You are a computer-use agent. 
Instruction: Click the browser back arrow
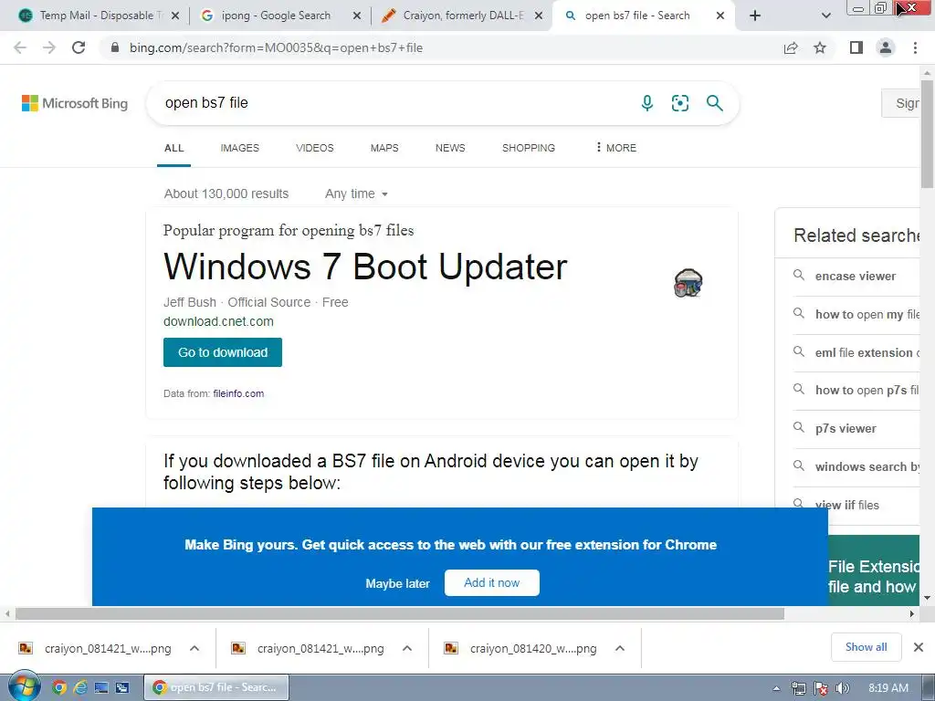click(20, 47)
